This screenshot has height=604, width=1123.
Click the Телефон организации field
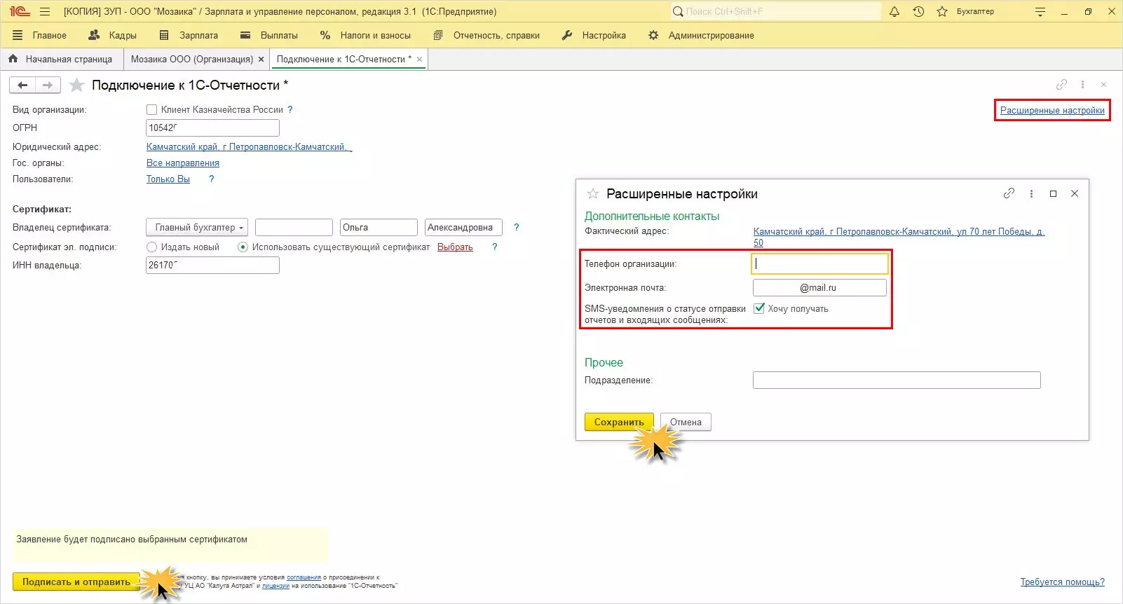pos(819,263)
